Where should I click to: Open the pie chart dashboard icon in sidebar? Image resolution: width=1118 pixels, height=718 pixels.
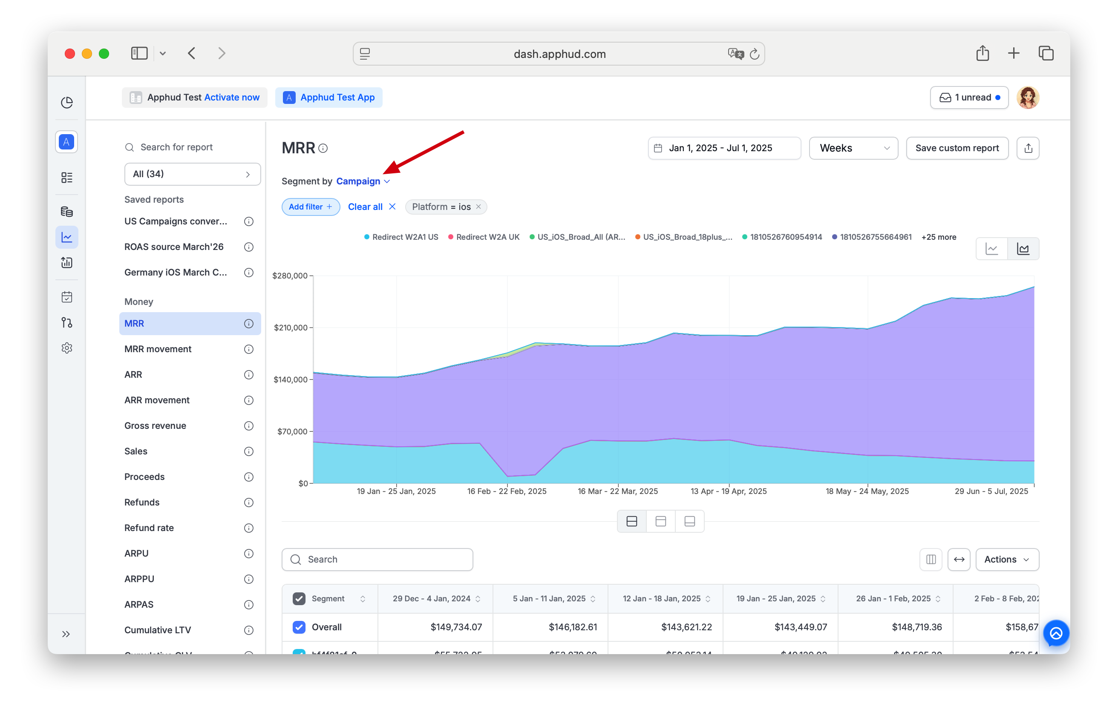click(x=67, y=102)
